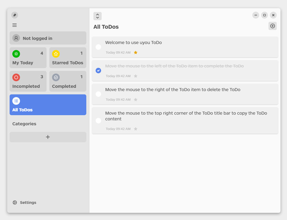This screenshot has width=287, height=220.
Task: Click the All ToDos list icon
Action: click(16, 101)
